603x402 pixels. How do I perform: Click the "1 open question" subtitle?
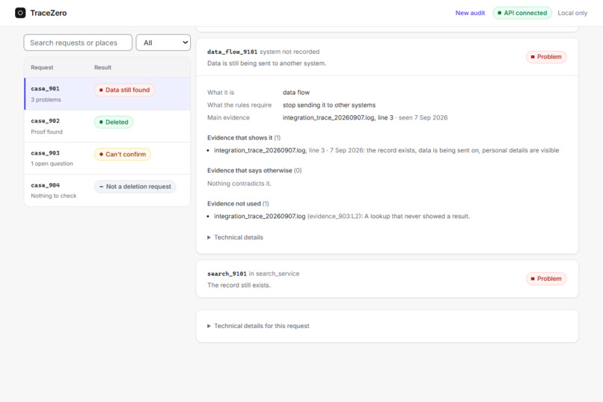tap(52, 164)
